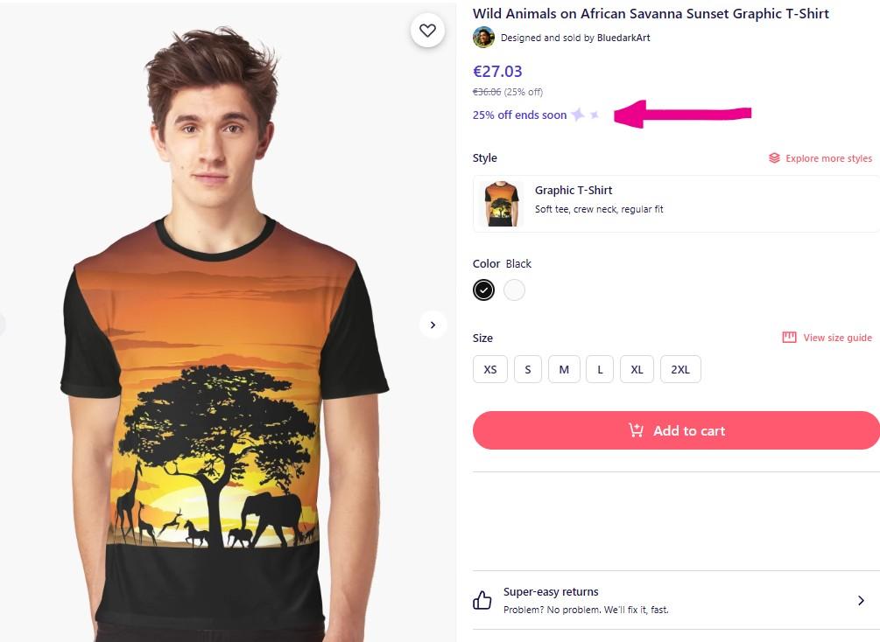The image size is (880, 642).
Task: Open the Graphic T-Shirt style selector
Action: (x=674, y=203)
